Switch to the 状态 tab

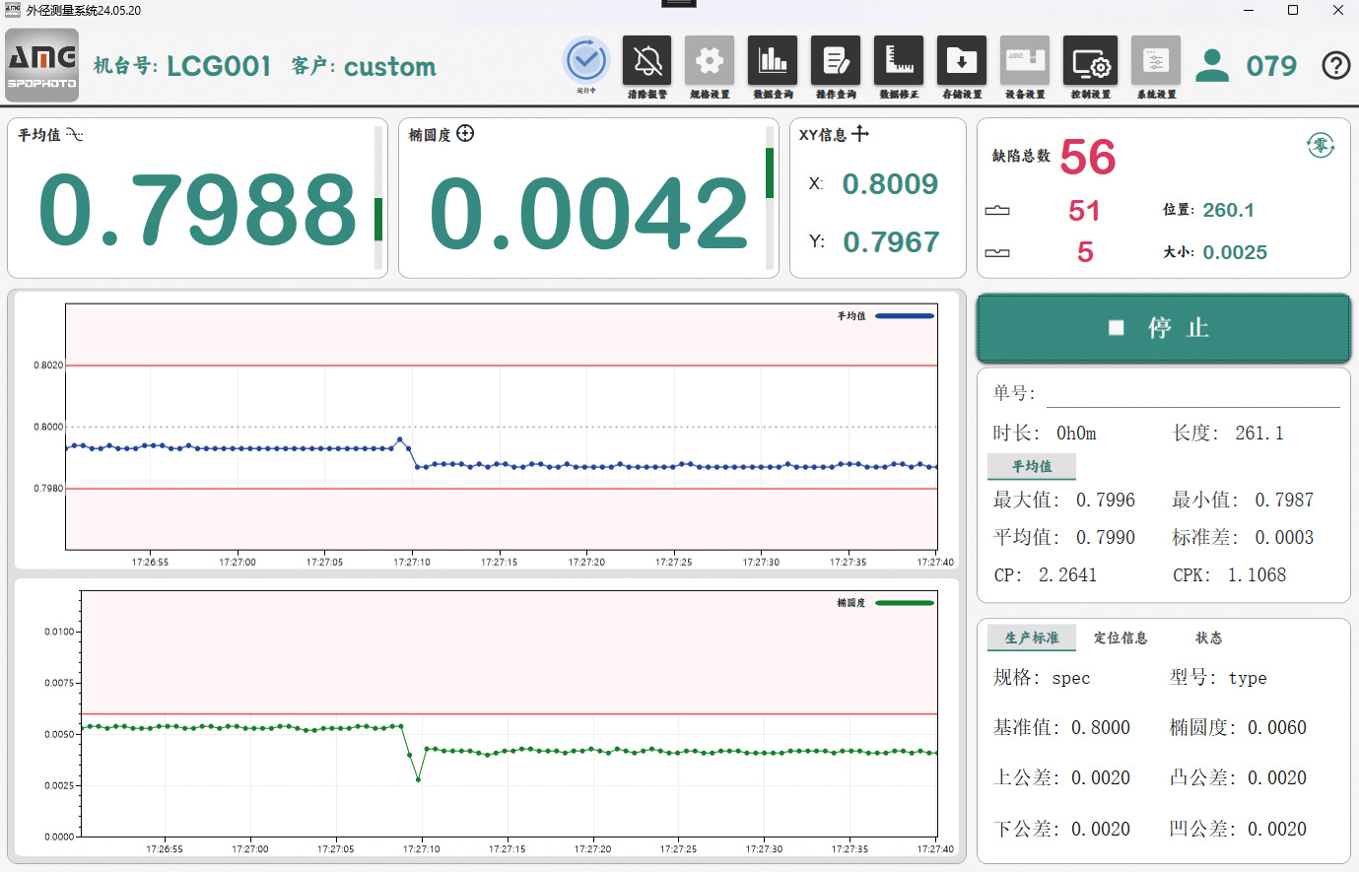(x=1208, y=638)
